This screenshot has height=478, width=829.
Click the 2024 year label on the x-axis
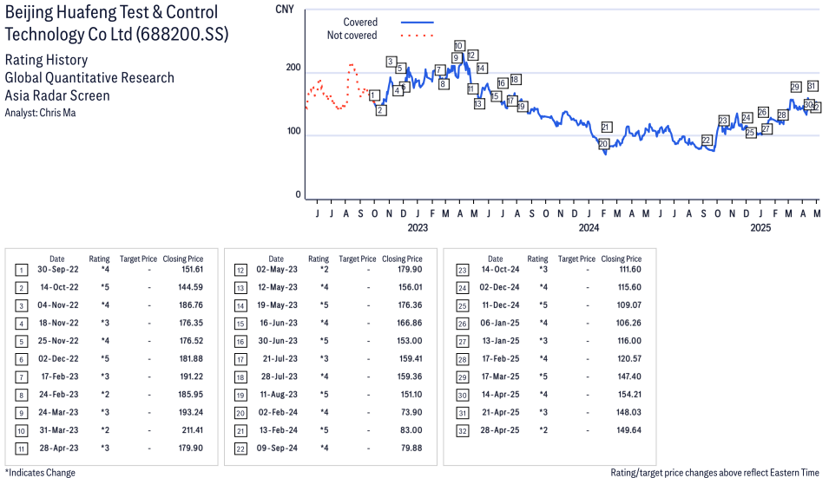click(x=589, y=227)
